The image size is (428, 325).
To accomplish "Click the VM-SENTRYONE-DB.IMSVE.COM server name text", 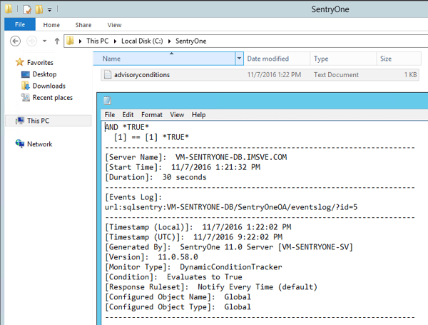I will (x=231, y=157).
